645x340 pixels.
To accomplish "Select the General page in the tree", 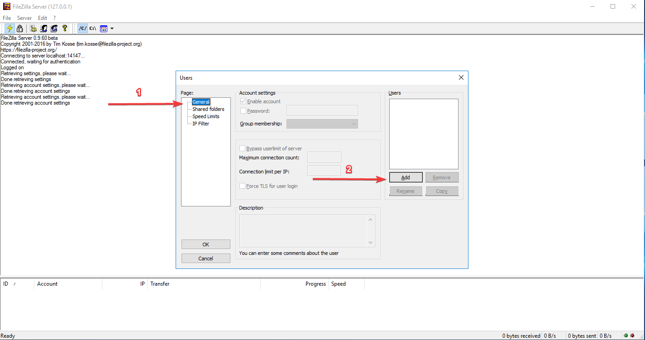I will click(x=201, y=102).
